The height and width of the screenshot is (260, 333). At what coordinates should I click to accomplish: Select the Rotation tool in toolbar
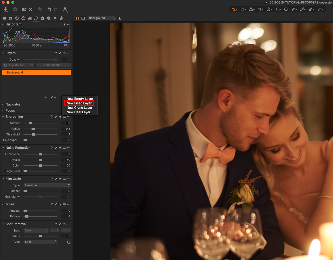click(269, 9)
